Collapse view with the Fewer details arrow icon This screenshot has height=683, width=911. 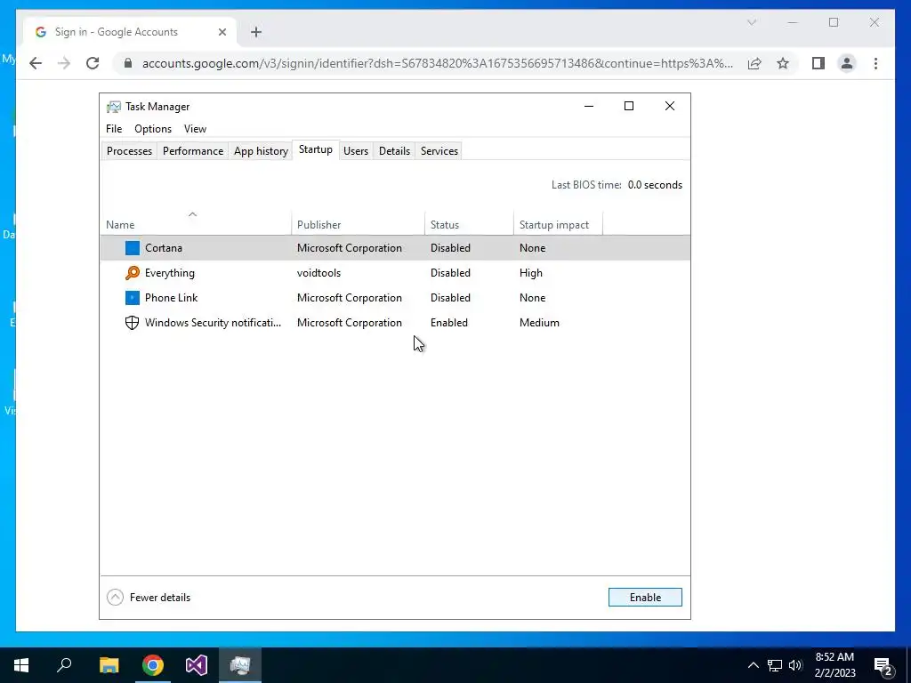click(x=115, y=597)
